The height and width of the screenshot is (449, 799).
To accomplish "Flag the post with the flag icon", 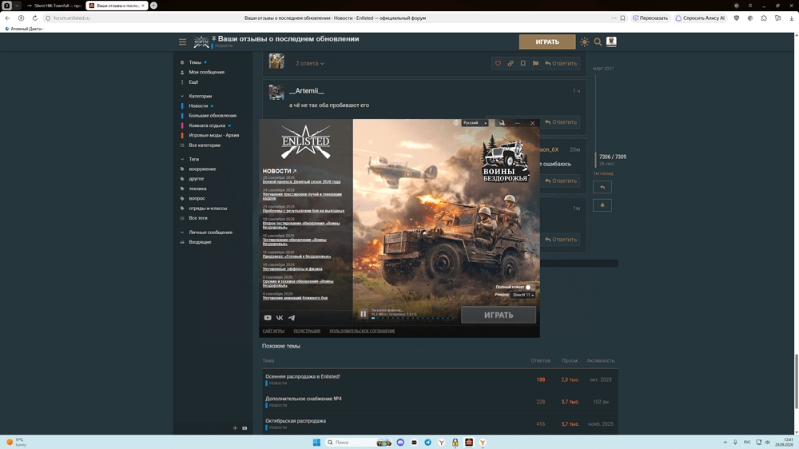I will click(x=535, y=63).
